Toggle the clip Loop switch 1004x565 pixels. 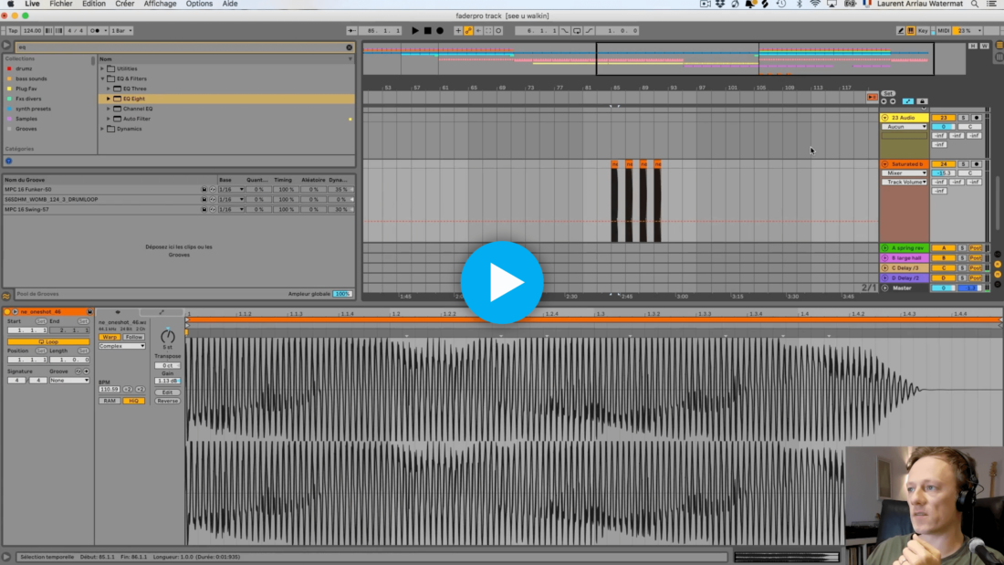[48, 342]
